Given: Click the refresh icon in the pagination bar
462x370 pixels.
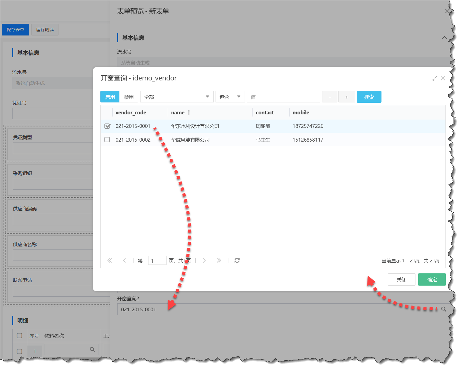Looking at the screenshot, I should 237,261.
